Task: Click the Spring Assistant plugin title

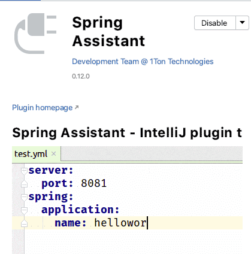Action: pyautogui.click(x=108, y=32)
